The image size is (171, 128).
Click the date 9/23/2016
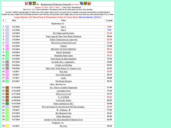16,62
